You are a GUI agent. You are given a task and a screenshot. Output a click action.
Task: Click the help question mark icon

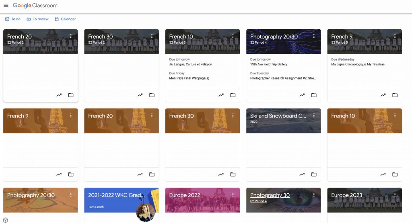tap(6, 220)
